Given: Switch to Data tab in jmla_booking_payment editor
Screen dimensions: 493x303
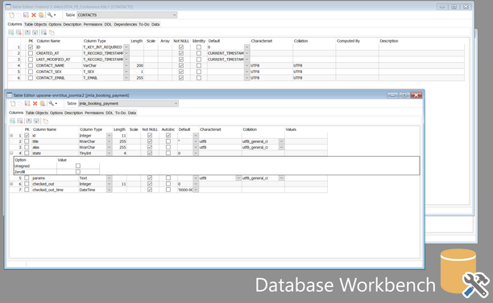Looking at the screenshot, I should [132, 113].
